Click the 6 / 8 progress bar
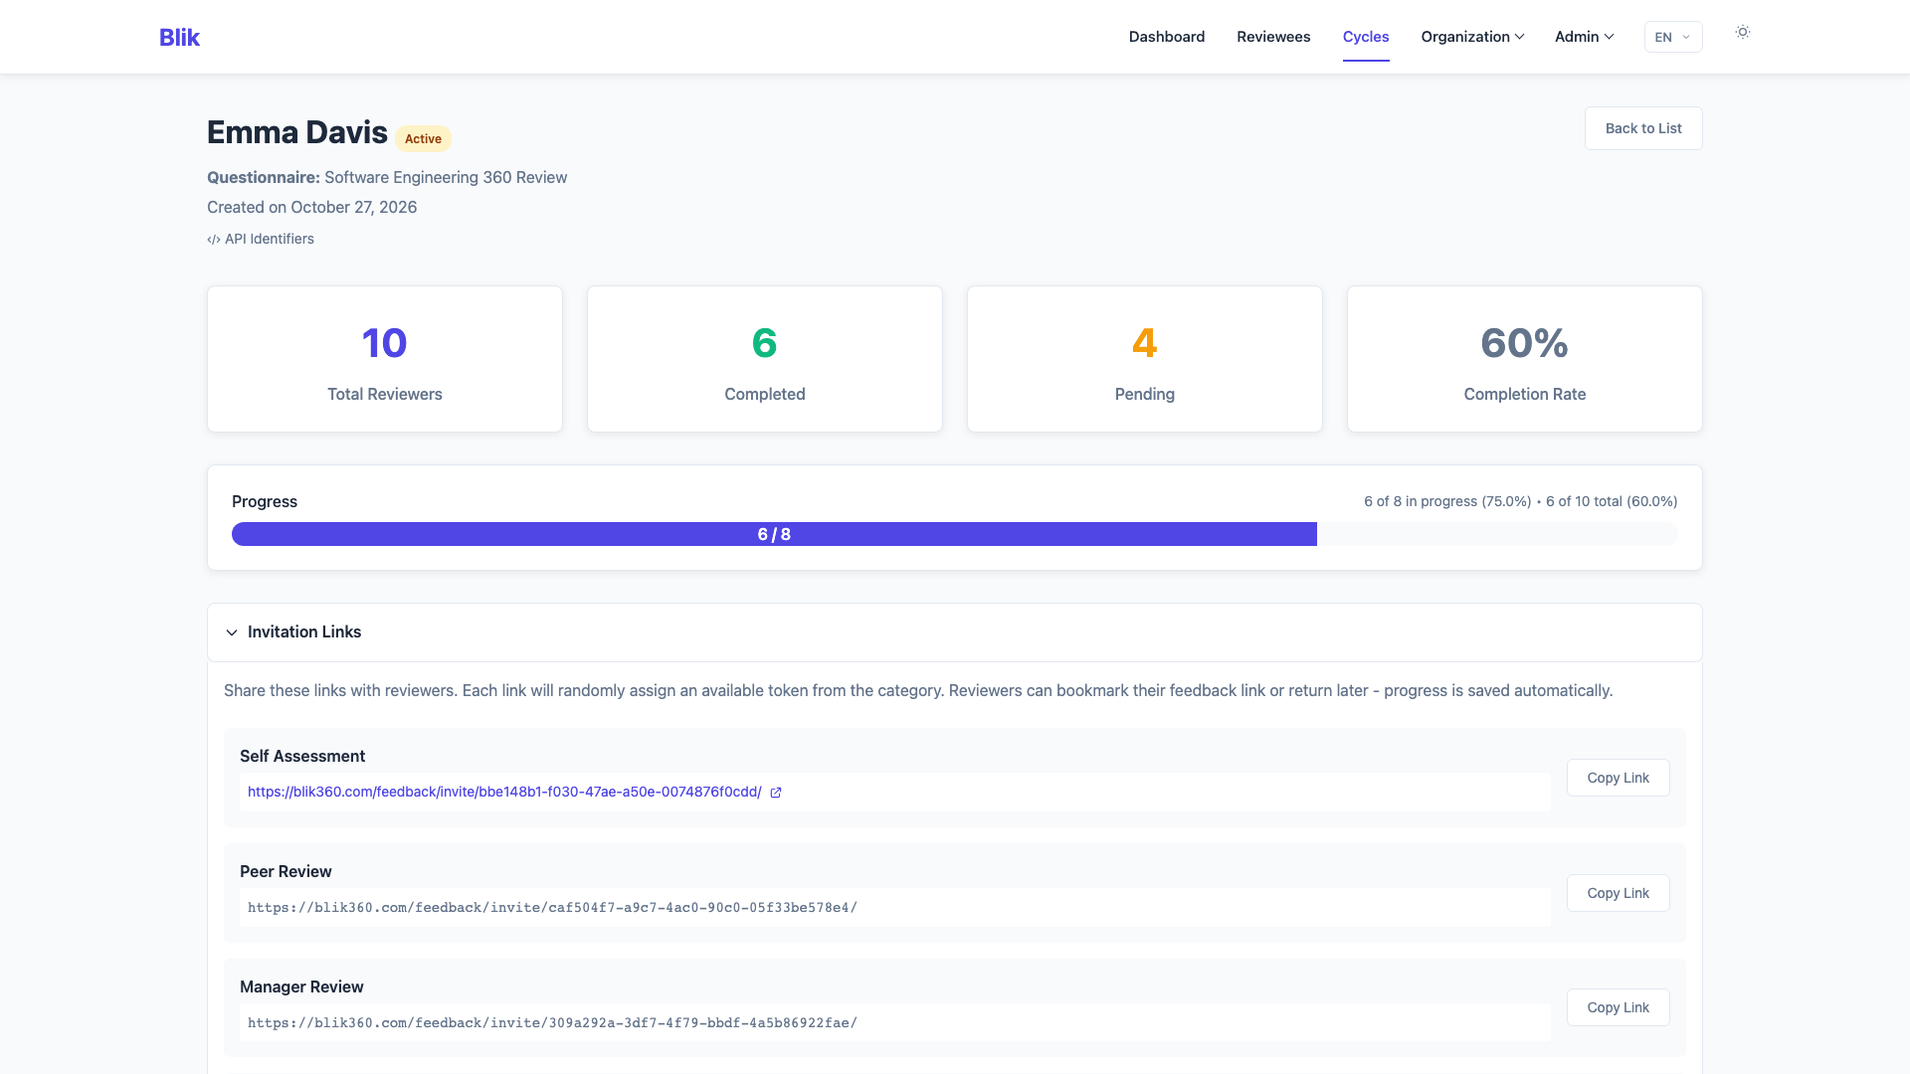 point(955,534)
